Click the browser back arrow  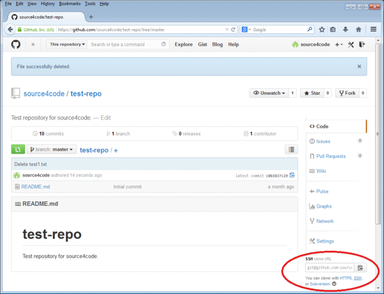(10, 29)
